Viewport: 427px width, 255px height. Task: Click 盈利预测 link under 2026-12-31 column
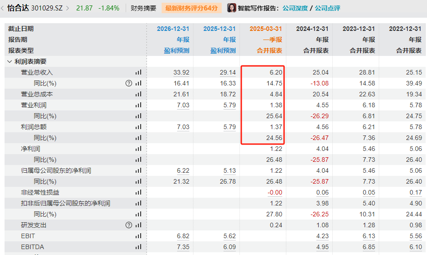[x=177, y=50]
